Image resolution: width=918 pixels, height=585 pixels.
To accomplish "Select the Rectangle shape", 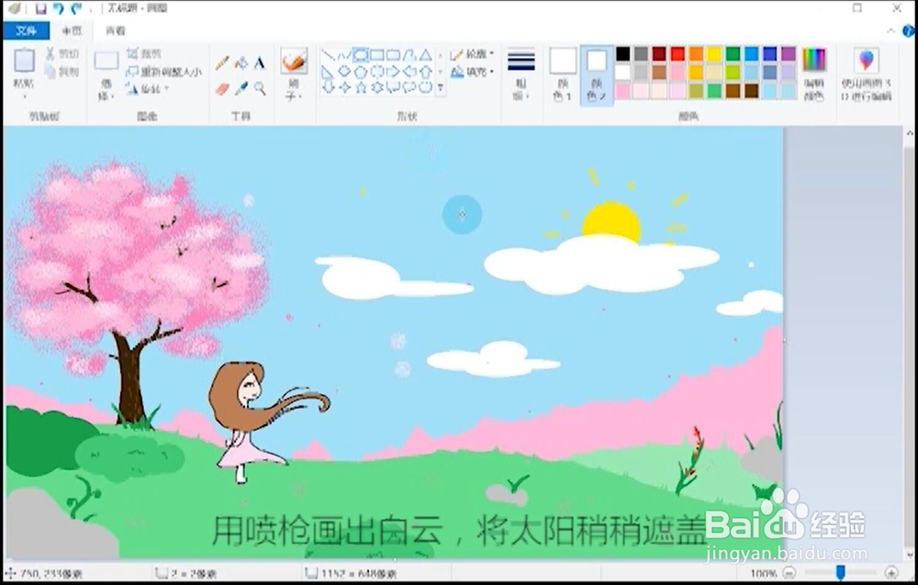I will point(376,54).
